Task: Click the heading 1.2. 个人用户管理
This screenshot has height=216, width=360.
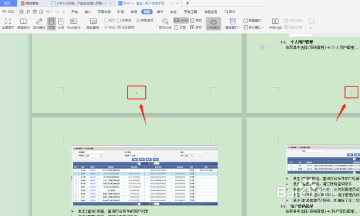Action: [297, 42]
